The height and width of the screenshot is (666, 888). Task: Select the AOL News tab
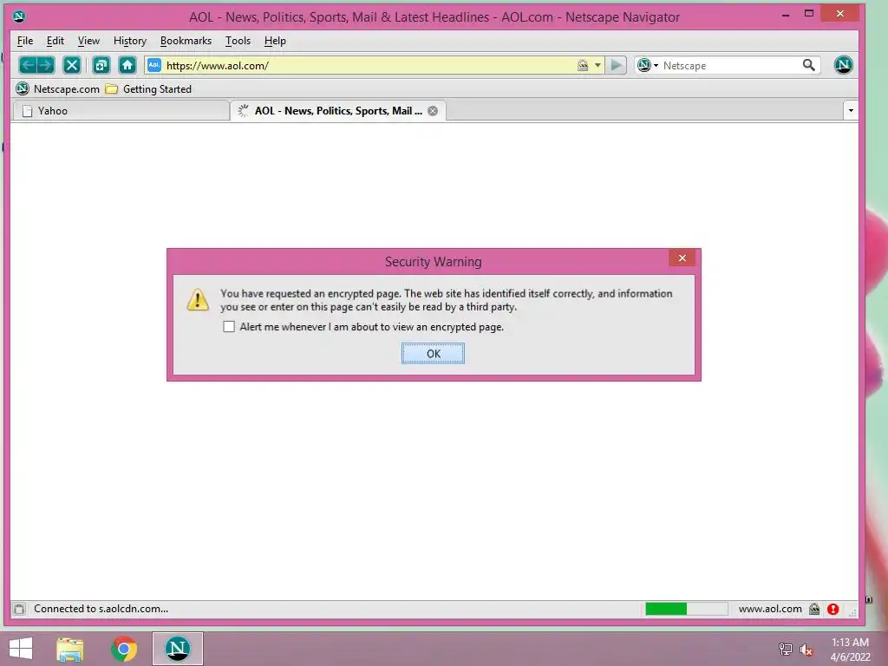[338, 110]
